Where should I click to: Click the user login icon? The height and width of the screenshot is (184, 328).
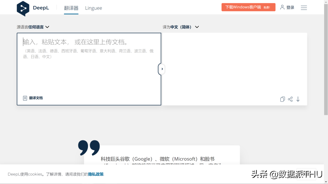[282, 7]
